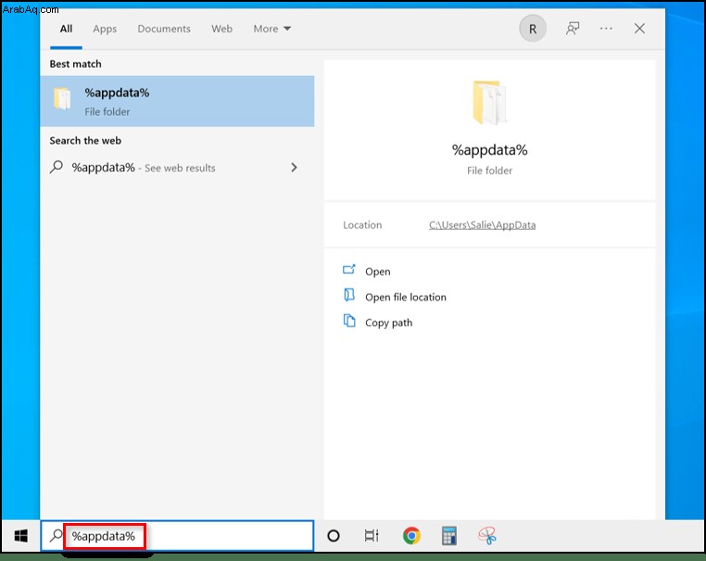
Task: Open the Snipping Tool from taskbar
Action: coord(487,536)
